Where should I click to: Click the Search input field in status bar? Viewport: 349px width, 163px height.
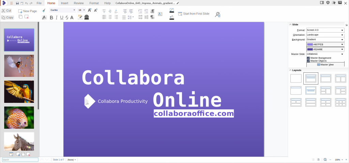tap(20, 160)
